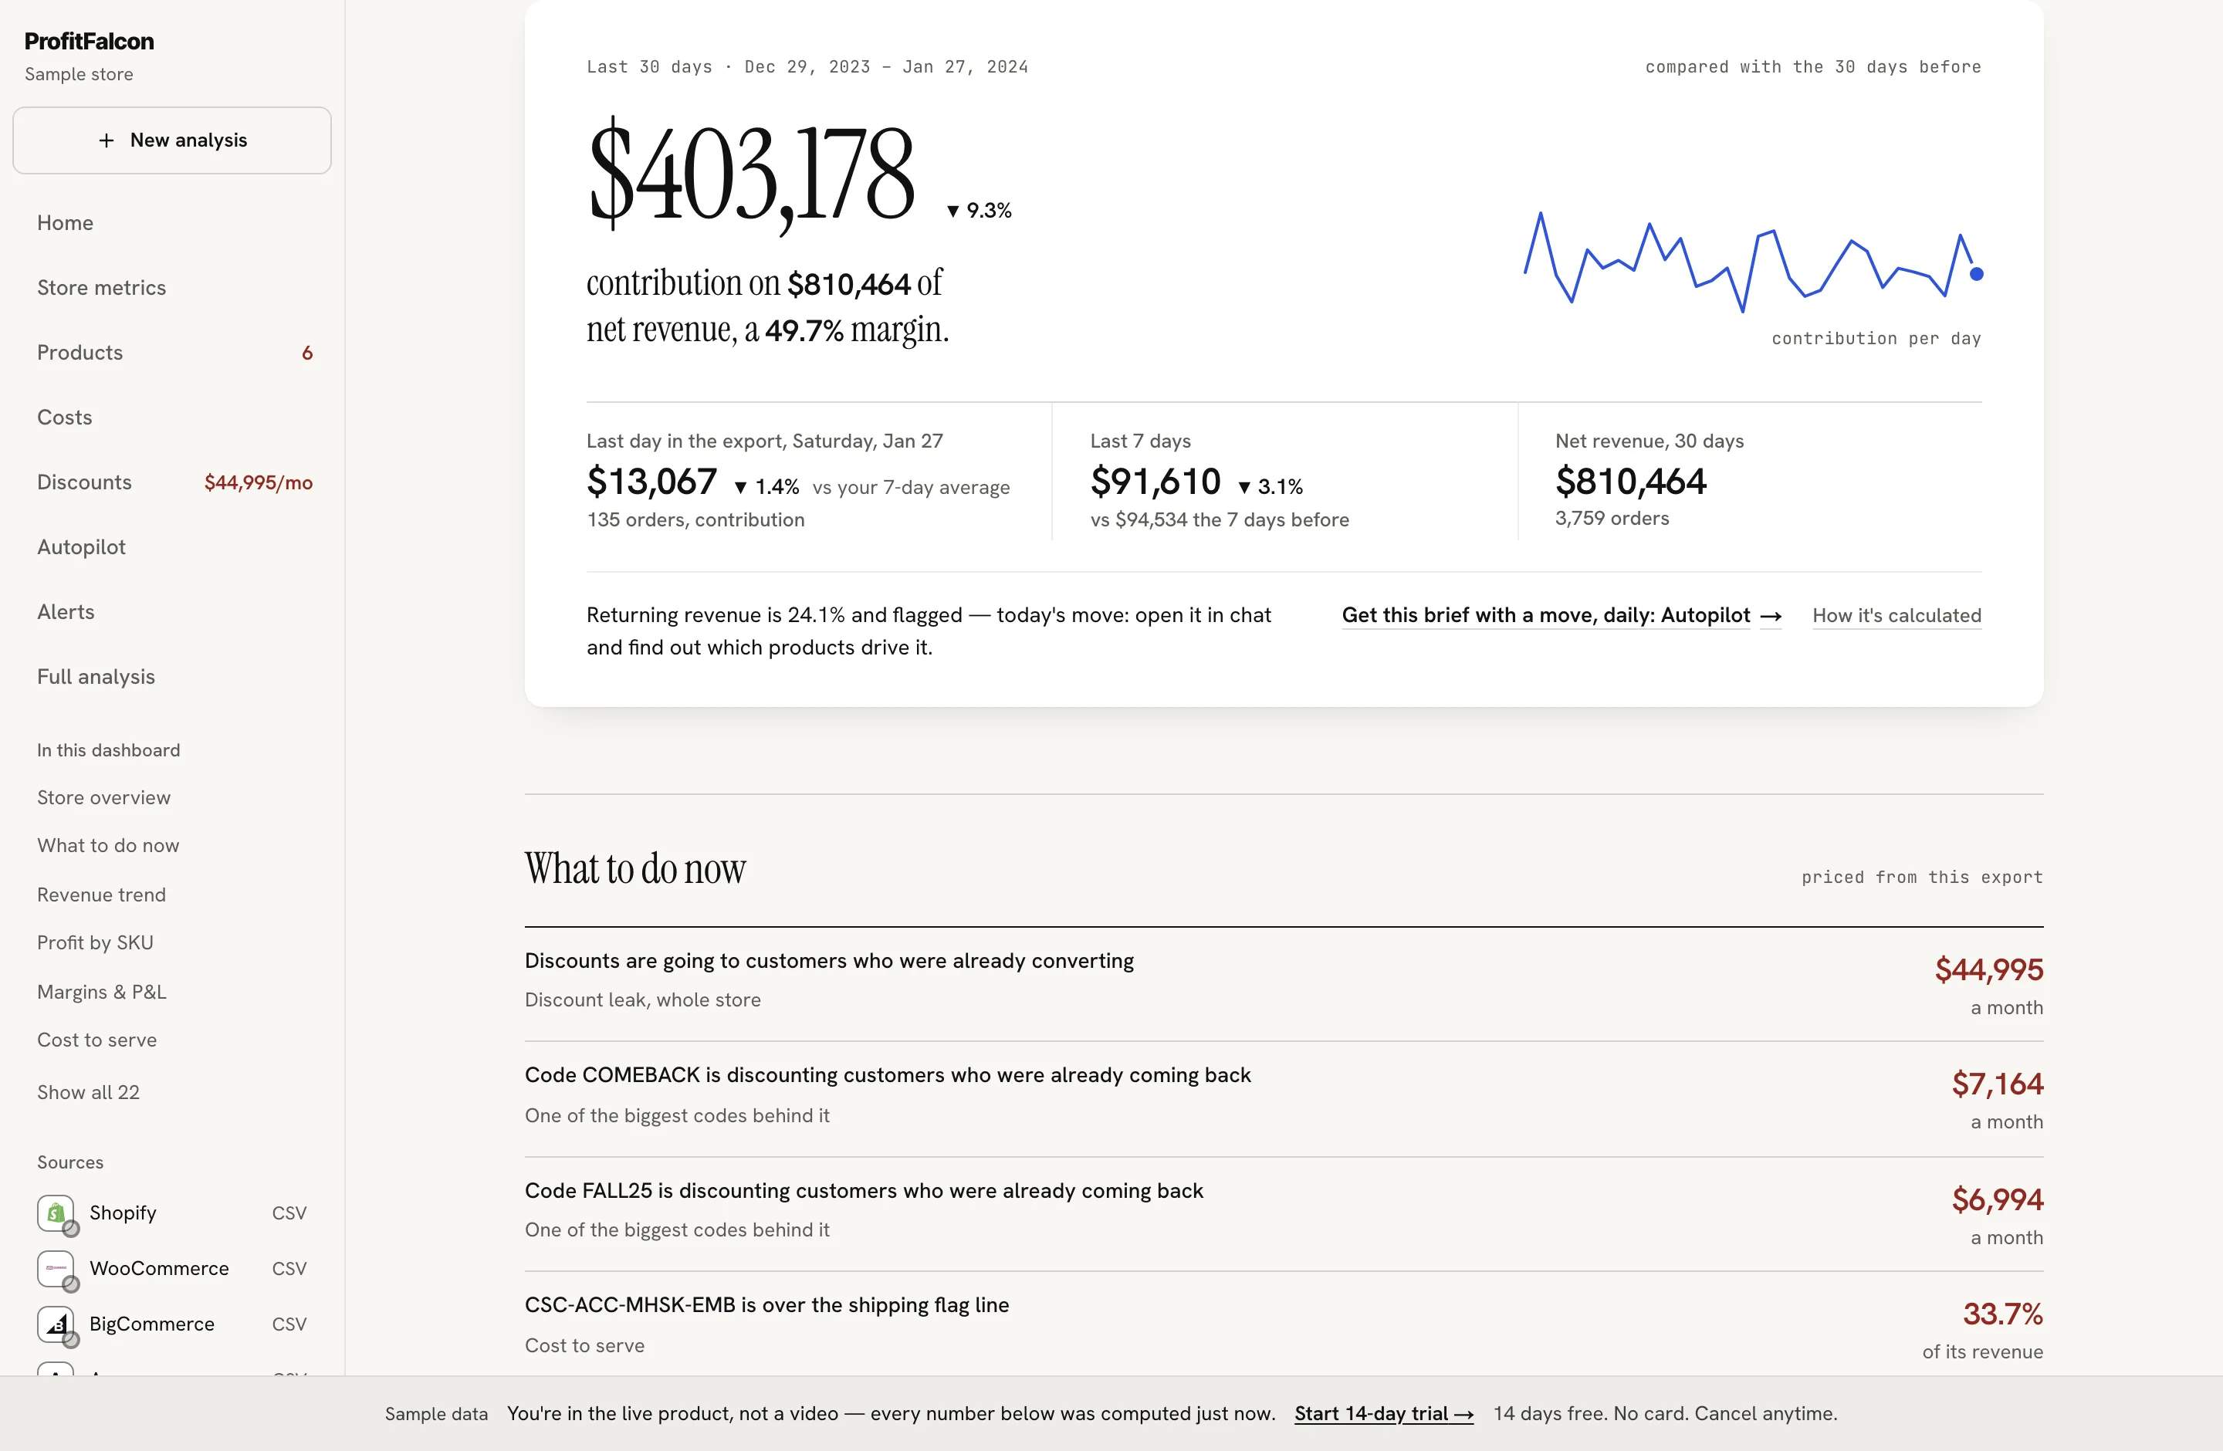The width and height of the screenshot is (2223, 1451).
Task: Click the New analysis button
Action: [x=172, y=140]
